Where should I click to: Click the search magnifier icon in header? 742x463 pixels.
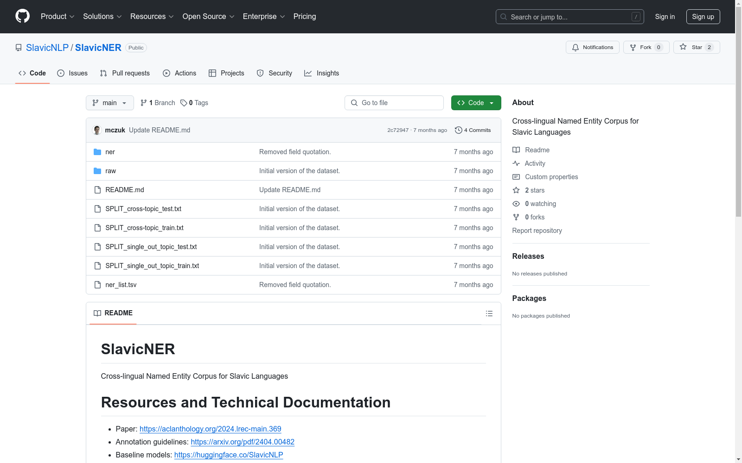[x=504, y=17]
